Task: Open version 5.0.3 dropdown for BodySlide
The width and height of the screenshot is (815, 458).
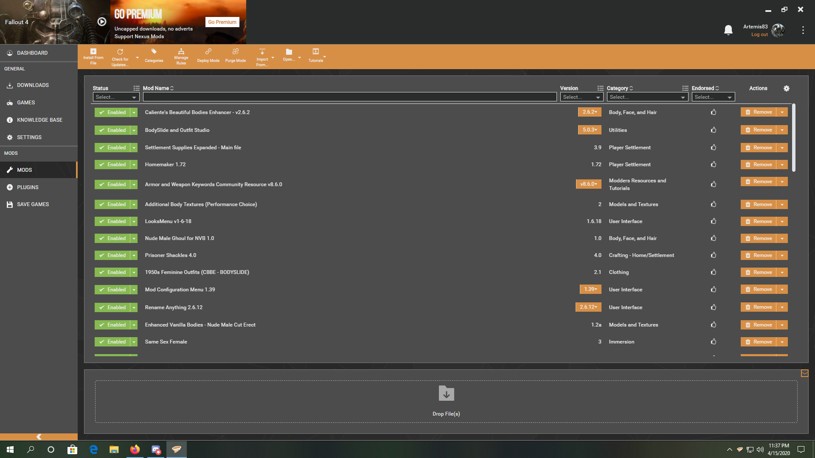Action: click(x=590, y=130)
